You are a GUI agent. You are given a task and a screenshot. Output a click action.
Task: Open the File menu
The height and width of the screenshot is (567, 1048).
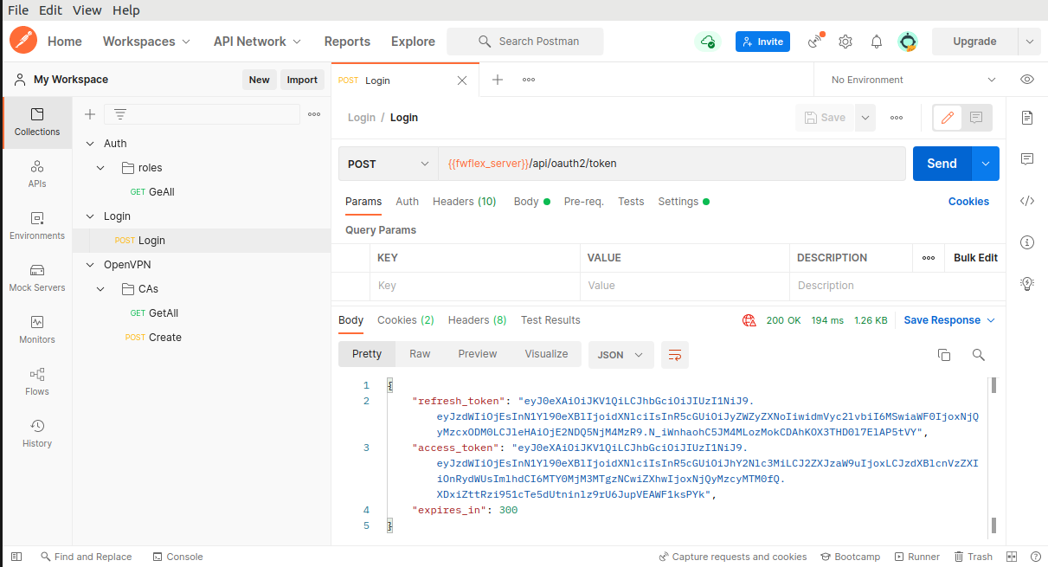(x=18, y=10)
